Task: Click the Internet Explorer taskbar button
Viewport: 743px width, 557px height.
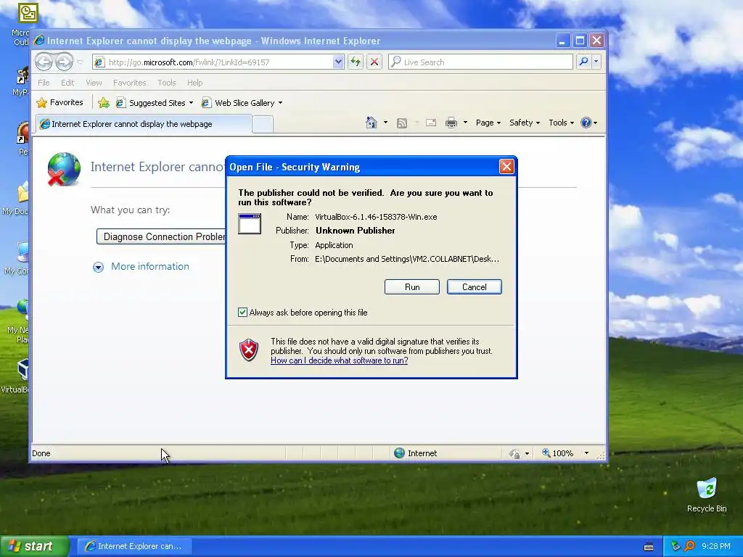Action: [134, 546]
